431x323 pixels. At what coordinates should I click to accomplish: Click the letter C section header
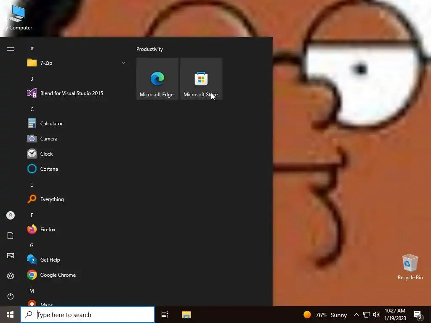click(32, 109)
